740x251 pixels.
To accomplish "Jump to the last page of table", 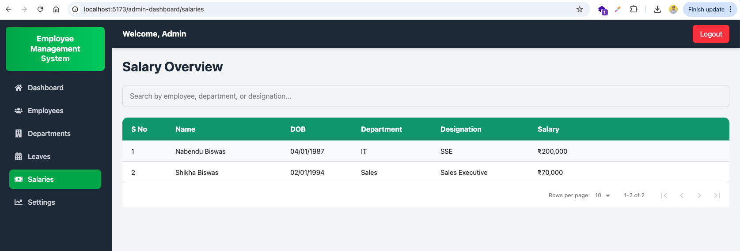I will 717,196.
